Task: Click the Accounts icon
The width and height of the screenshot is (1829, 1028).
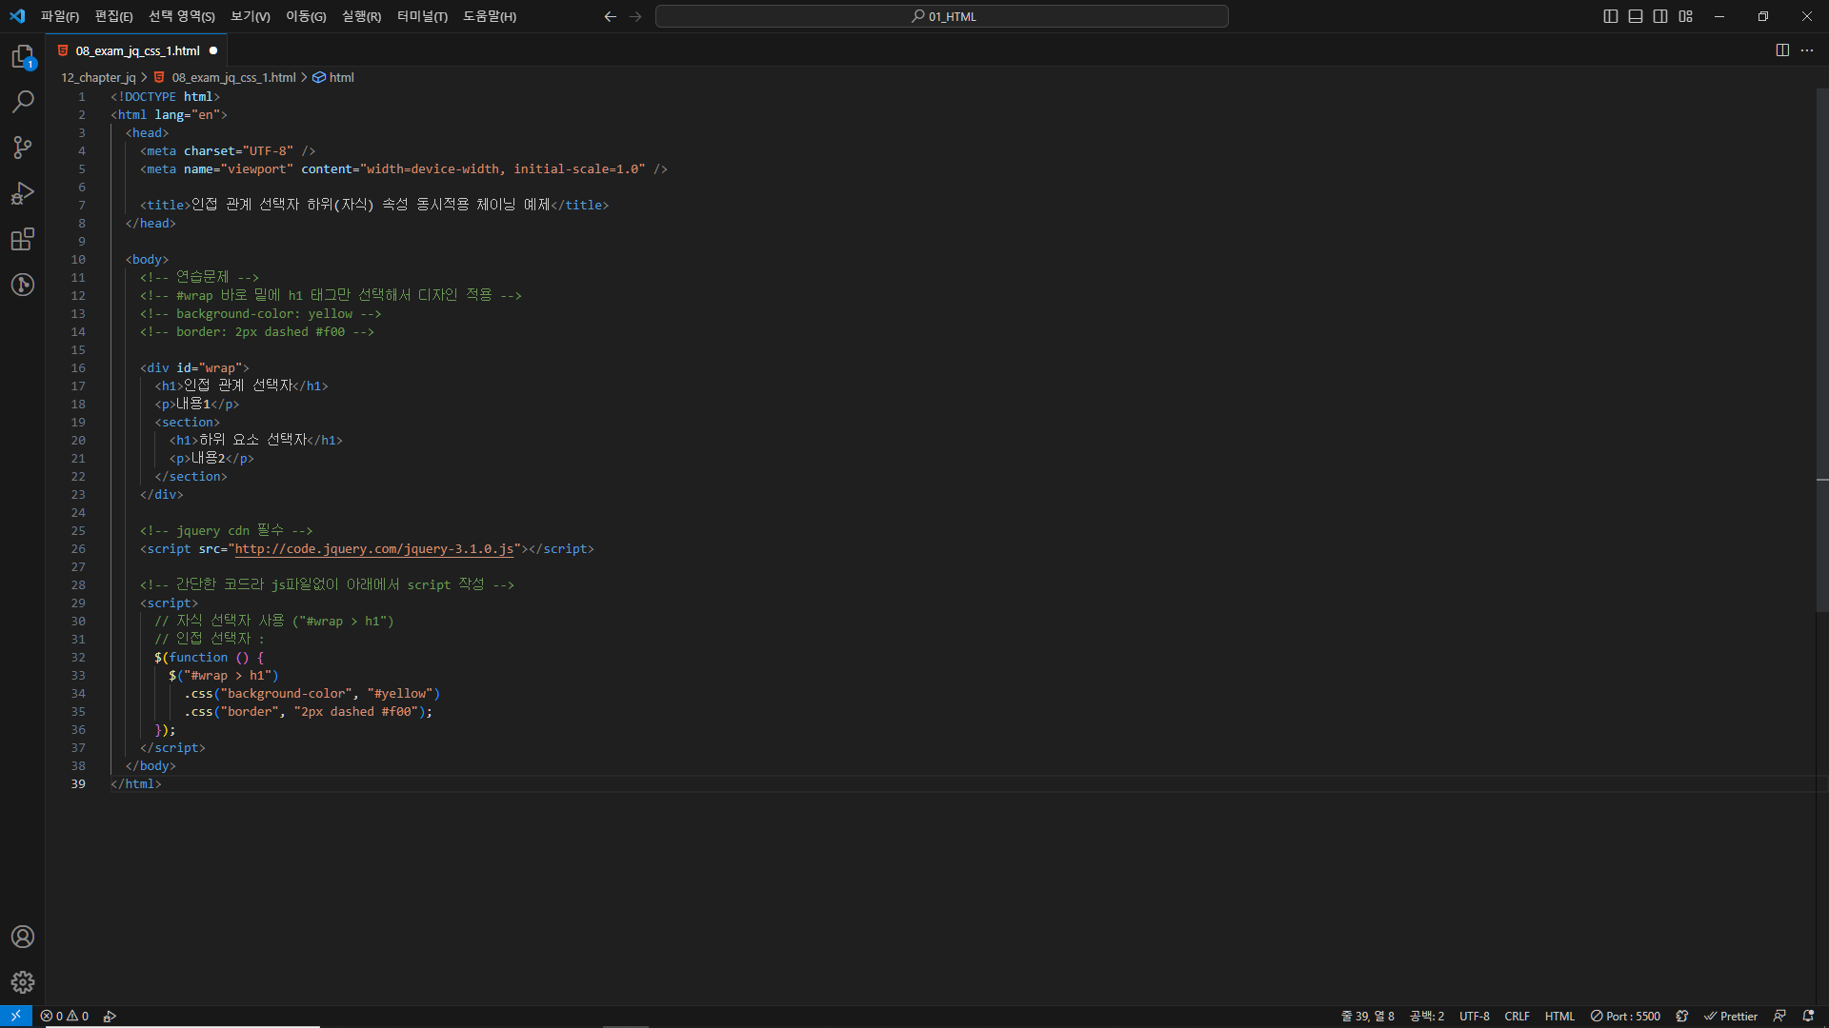Action: (x=23, y=937)
